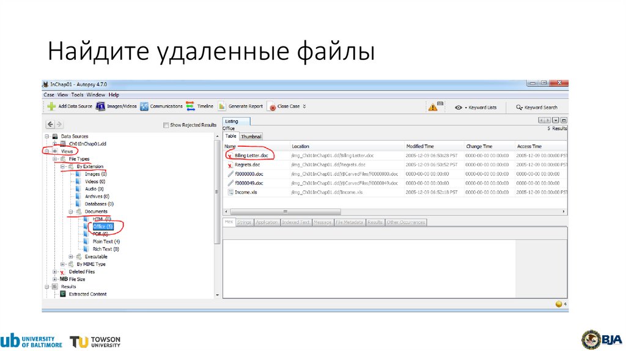Expand the By MIME Type node

(63, 264)
